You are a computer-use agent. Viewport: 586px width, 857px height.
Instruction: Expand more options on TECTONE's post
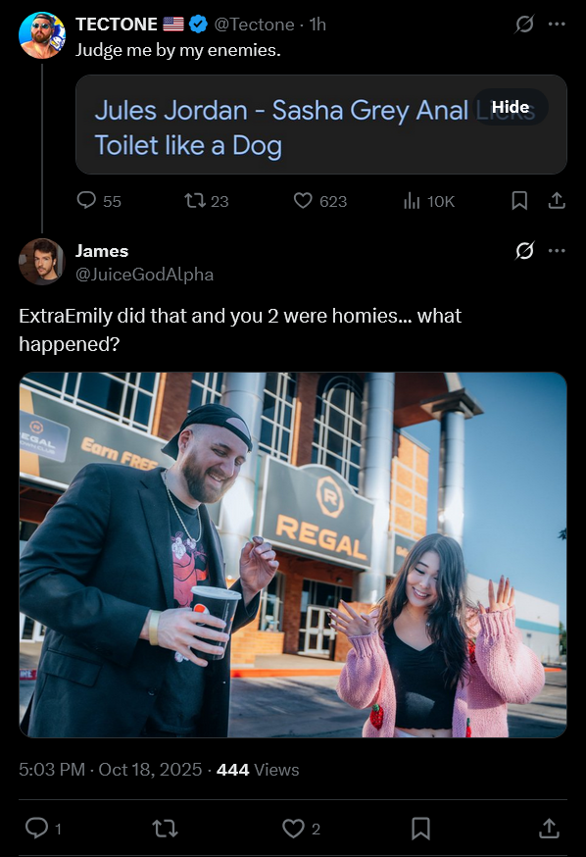point(557,25)
